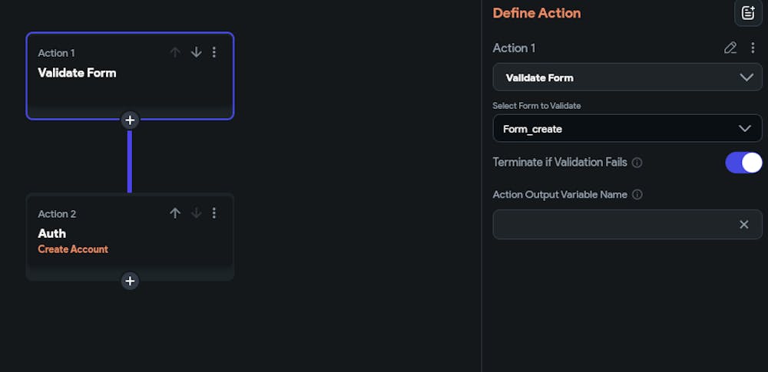Screen dimensions: 768x372
Task: Click info icon next to Terminate if Validation Fails
Action: click(x=637, y=163)
